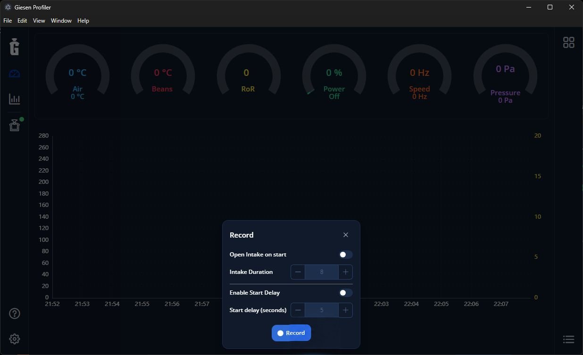The width and height of the screenshot is (583, 355).
Task: Click the 21:52 time axis label
Action: click(52, 304)
